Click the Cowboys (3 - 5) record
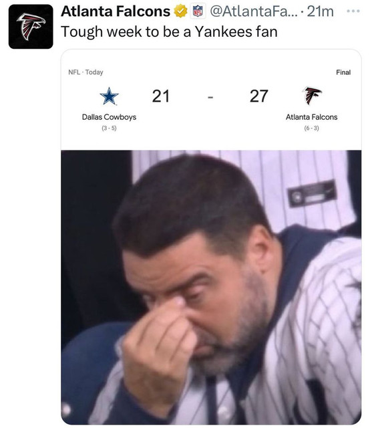The height and width of the screenshot is (428, 370). click(109, 128)
